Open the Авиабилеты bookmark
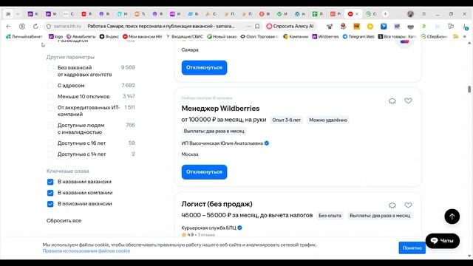The image size is (473, 266). (81, 36)
